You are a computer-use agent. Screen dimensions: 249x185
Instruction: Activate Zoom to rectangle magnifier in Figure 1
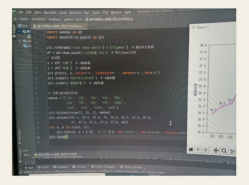point(224,151)
